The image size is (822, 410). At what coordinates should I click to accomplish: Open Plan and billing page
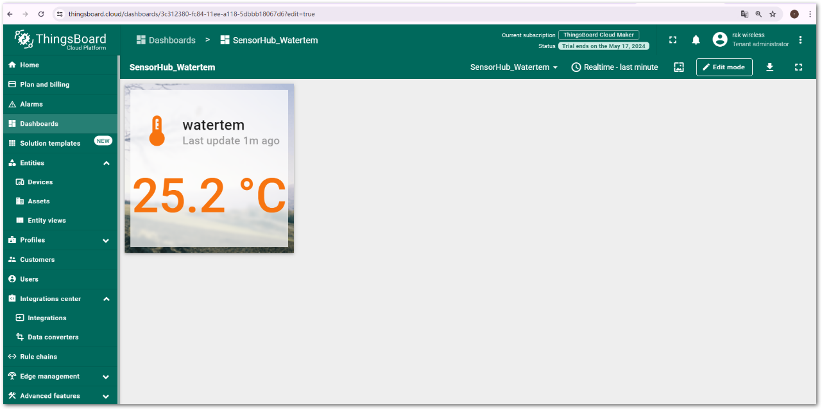pyautogui.click(x=60, y=85)
